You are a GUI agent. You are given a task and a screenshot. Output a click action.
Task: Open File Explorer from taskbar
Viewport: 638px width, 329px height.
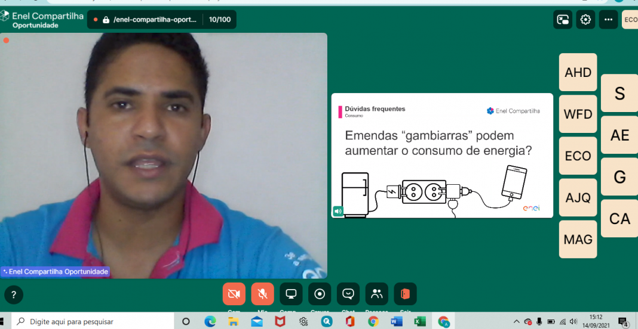coord(233,322)
